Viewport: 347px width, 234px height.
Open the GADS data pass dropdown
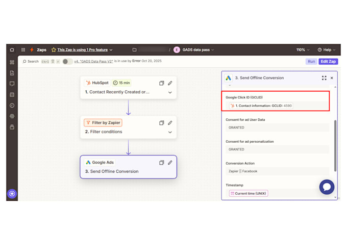coord(213,50)
